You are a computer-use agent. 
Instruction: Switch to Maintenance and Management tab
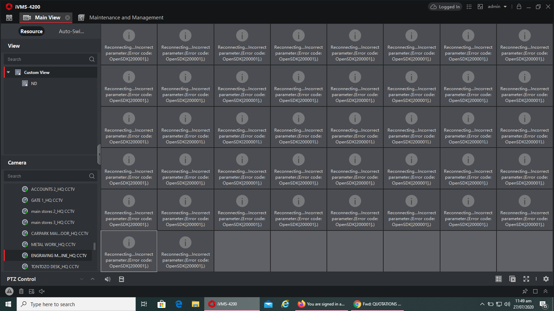tap(126, 18)
